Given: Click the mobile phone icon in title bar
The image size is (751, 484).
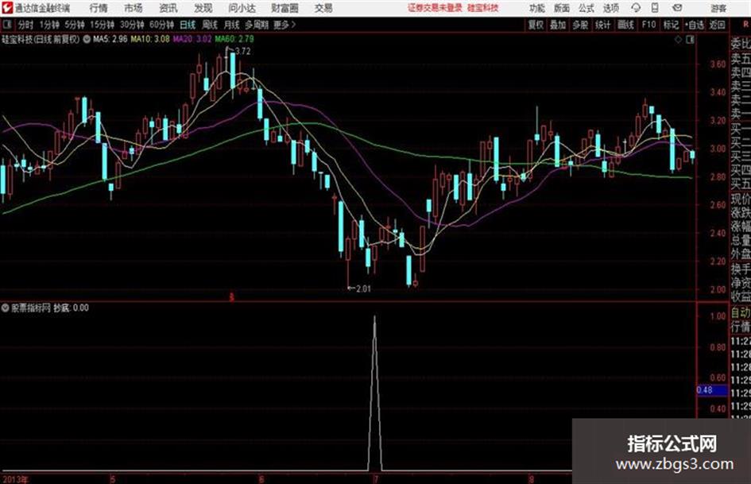Looking at the screenshot, I should pos(655,8).
